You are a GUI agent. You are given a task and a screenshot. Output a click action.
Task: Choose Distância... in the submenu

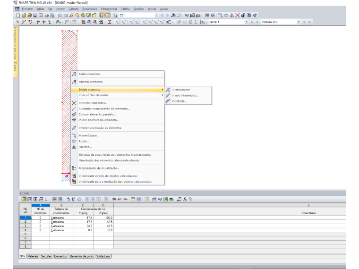[x=188, y=101]
